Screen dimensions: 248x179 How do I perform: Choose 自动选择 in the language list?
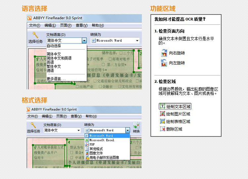[54, 46]
